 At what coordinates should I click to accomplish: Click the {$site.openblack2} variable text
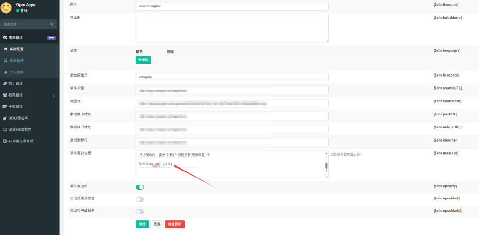click(x=448, y=211)
